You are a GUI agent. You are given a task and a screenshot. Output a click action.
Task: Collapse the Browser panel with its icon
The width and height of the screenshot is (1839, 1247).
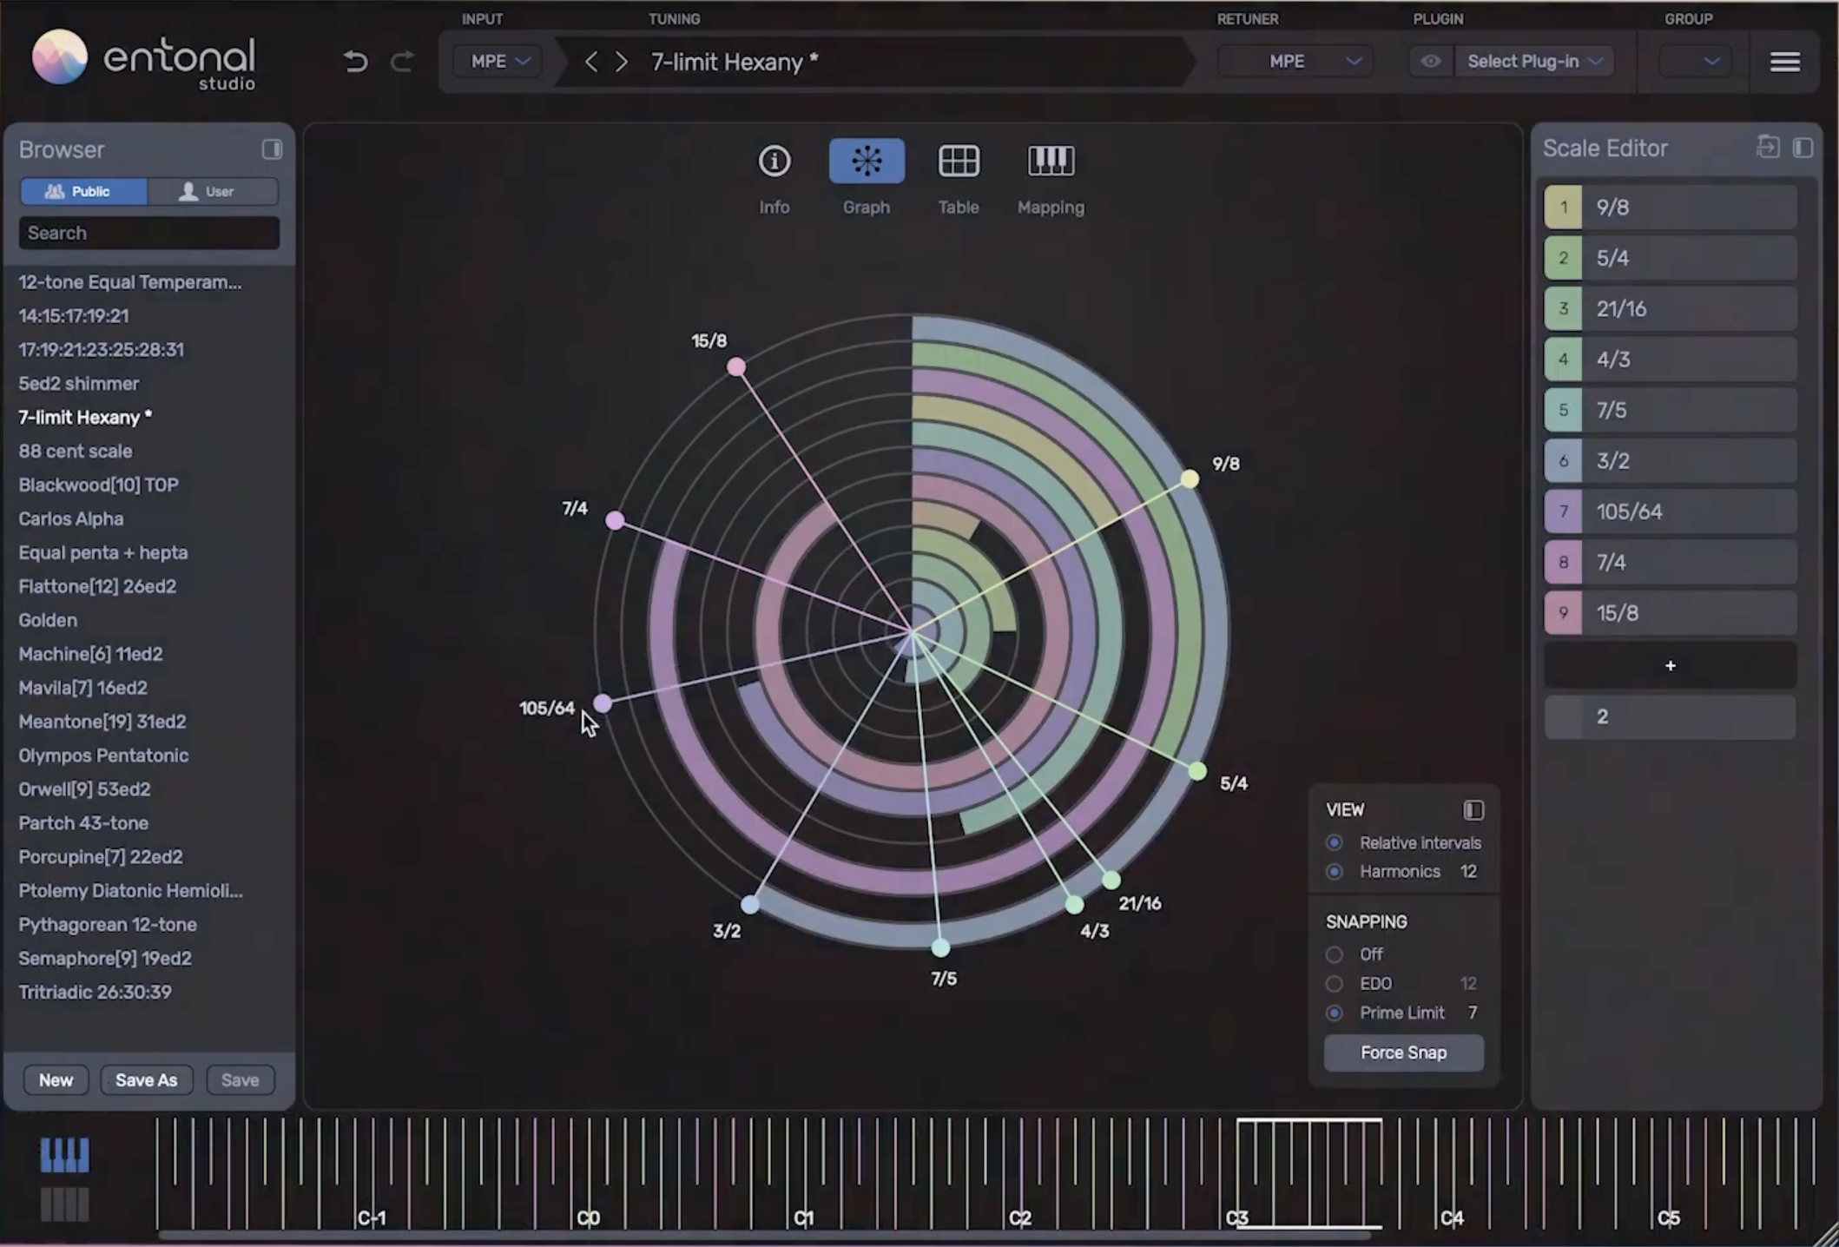point(272,149)
